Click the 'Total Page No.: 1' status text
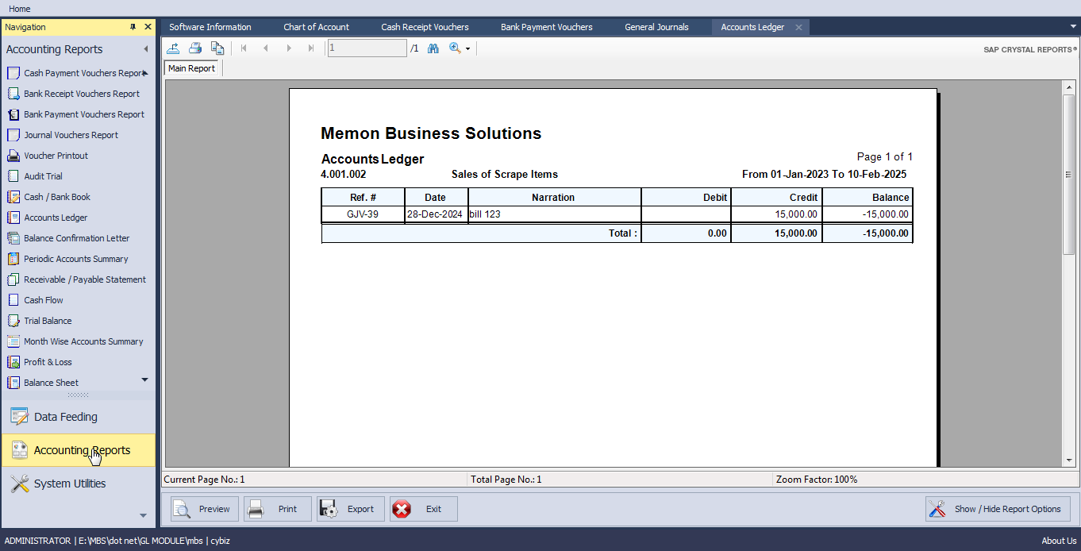1081x551 pixels. click(x=506, y=480)
